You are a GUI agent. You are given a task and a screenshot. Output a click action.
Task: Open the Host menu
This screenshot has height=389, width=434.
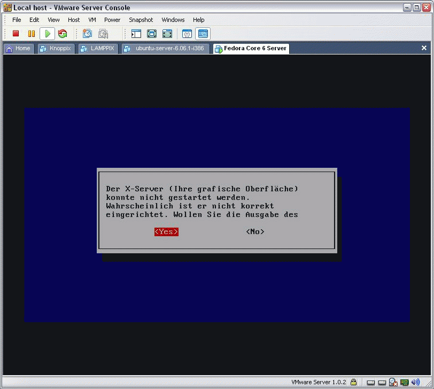click(x=74, y=20)
